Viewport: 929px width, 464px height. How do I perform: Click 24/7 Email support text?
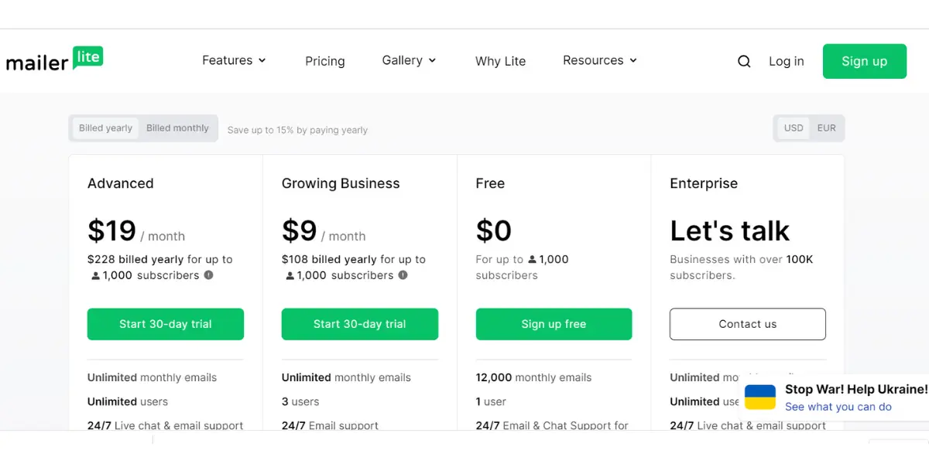coord(330,425)
